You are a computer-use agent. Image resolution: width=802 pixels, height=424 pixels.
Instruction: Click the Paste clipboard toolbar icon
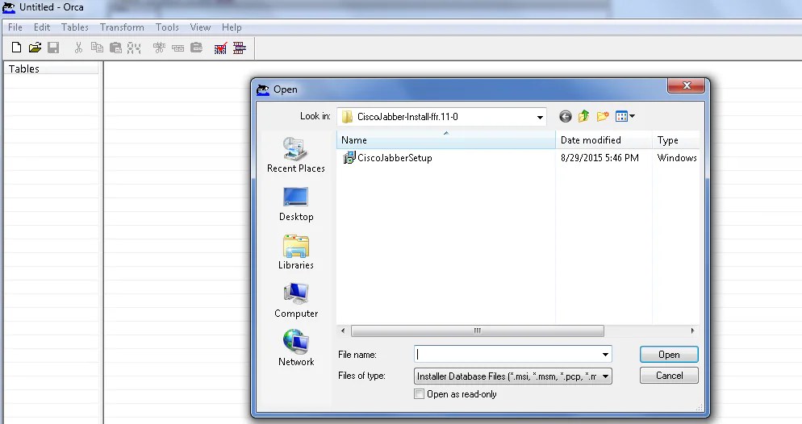115,48
